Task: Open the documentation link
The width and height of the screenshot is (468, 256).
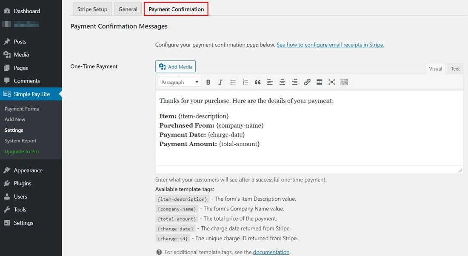Action: [271, 252]
